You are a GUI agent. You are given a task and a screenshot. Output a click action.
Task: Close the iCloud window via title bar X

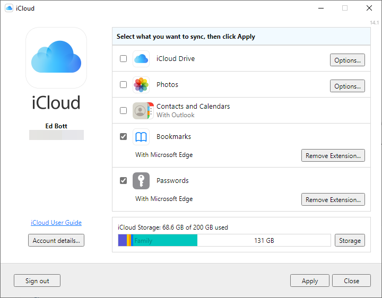click(x=369, y=8)
